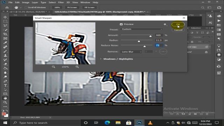Select the Brush tool
The width and height of the screenshot is (224, 126).
coord(5,51)
